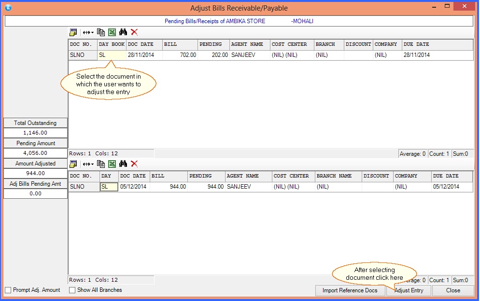Open column width dropdown in upper toolbar
Screen dimensions: 480x301
coord(88,32)
